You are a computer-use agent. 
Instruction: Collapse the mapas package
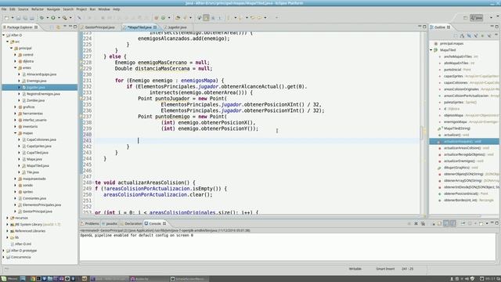point(16,133)
